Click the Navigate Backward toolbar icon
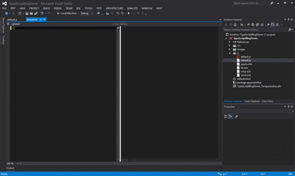This screenshot has width=295, height=176. tap(6, 14)
